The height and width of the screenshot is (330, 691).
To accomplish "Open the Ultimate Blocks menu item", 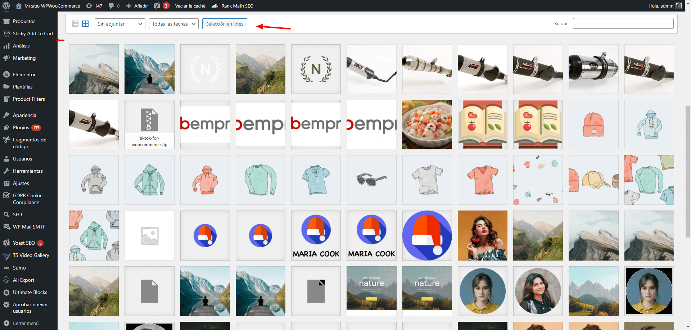I will (29, 292).
